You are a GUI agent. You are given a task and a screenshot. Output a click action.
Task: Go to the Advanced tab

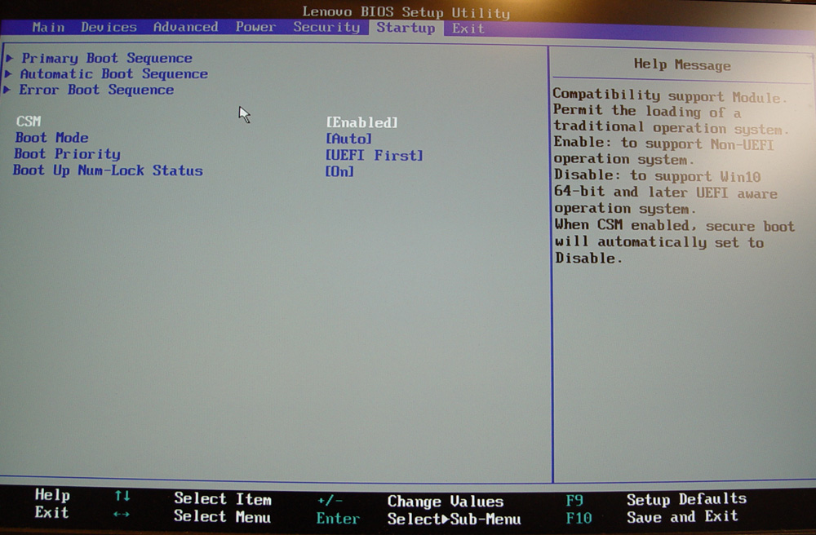[185, 27]
